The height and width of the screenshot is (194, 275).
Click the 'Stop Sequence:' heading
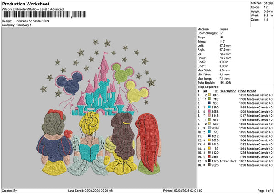209,87
